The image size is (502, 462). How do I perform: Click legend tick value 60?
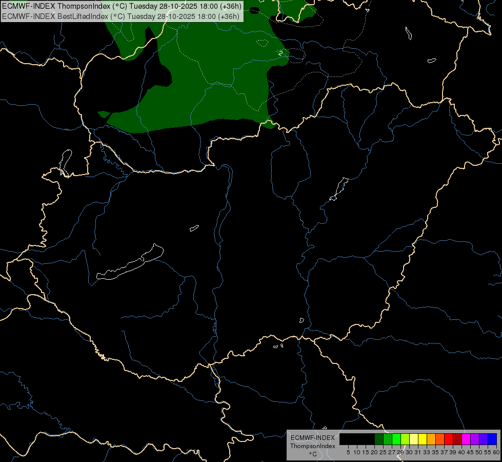pyautogui.click(x=496, y=452)
